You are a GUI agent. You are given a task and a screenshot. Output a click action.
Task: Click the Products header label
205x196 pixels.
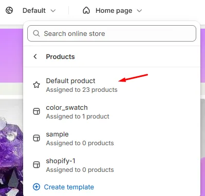tap(60, 56)
